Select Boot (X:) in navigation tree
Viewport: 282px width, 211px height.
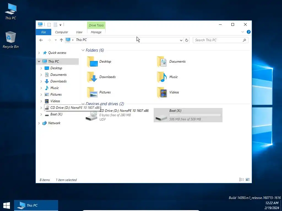[56, 114]
